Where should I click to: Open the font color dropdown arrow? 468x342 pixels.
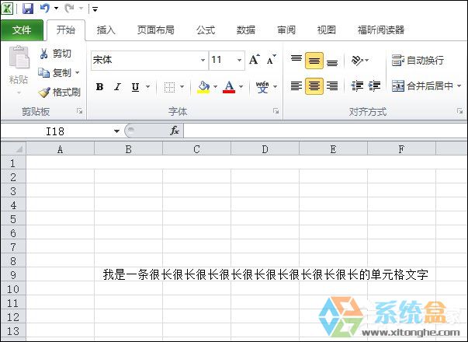click(241, 87)
